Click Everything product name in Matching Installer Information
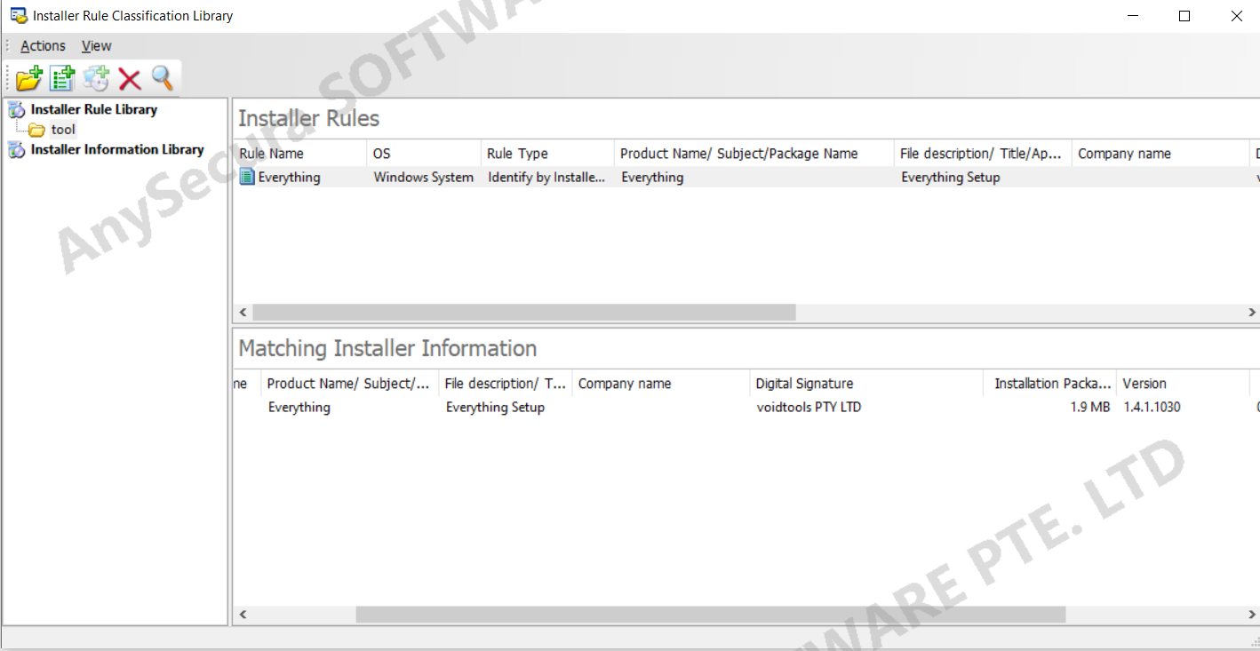This screenshot has width=1260, height=651. tap(299, 408)
